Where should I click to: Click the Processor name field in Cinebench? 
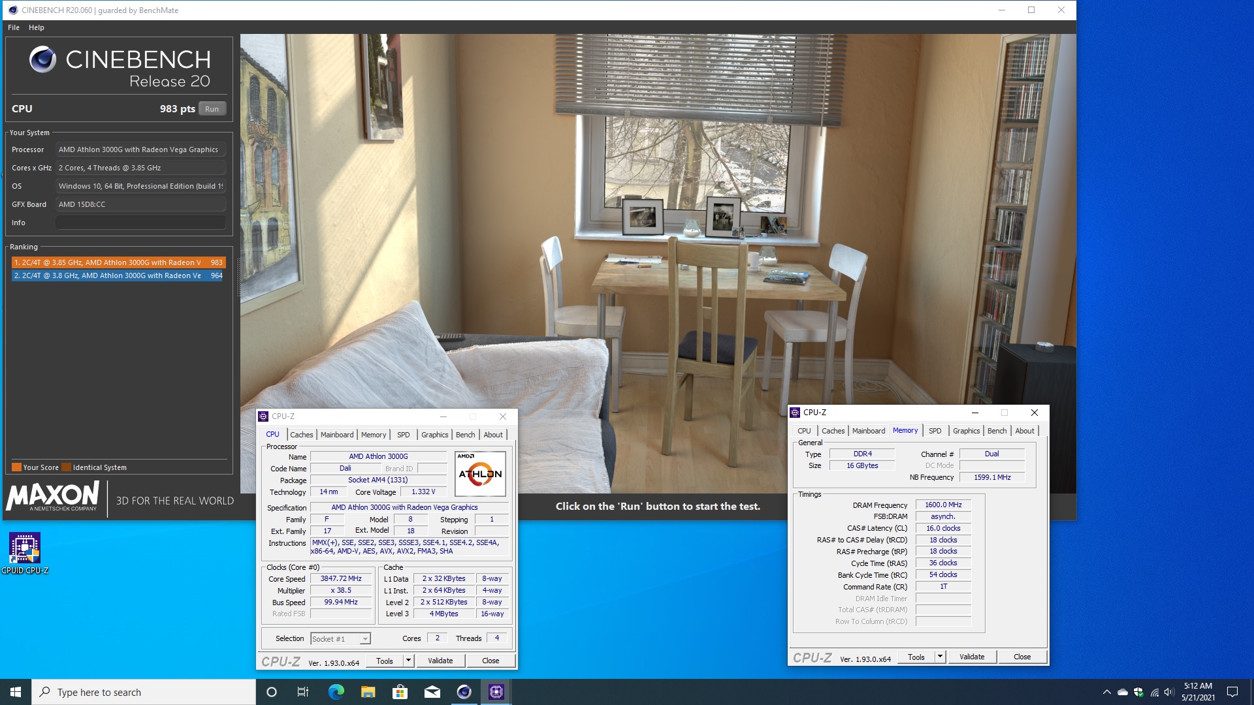pos(140,149)
